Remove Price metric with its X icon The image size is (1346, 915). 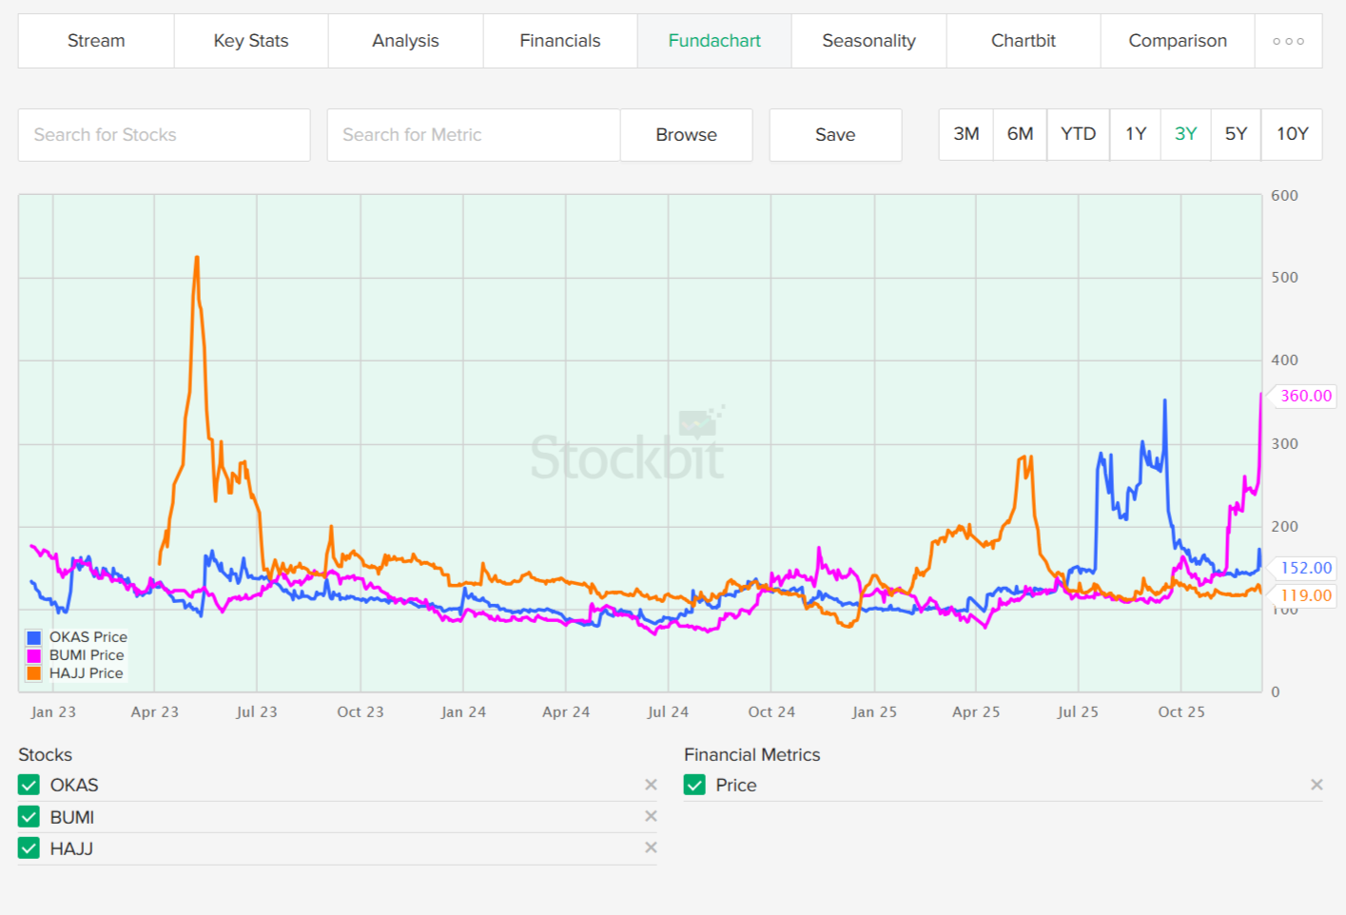click(1317, 785)
